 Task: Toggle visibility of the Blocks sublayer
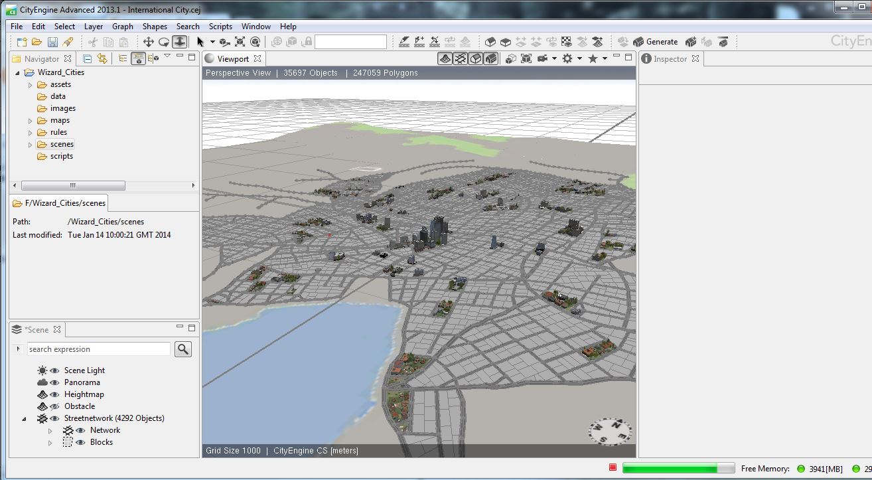tap(80, 442)
